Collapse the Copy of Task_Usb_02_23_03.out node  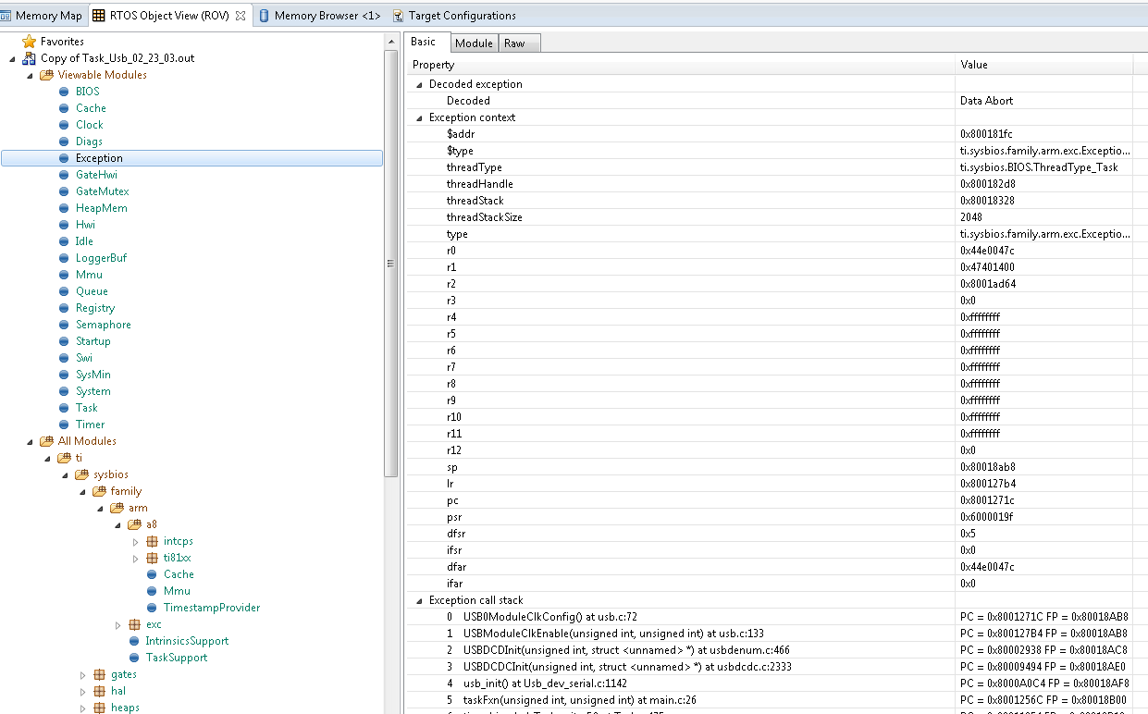(x=12, y=58)
